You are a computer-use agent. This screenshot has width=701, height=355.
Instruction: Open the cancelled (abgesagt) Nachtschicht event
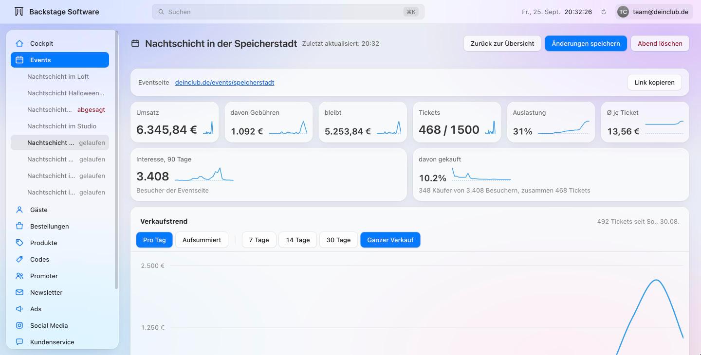tap(60, 109)
